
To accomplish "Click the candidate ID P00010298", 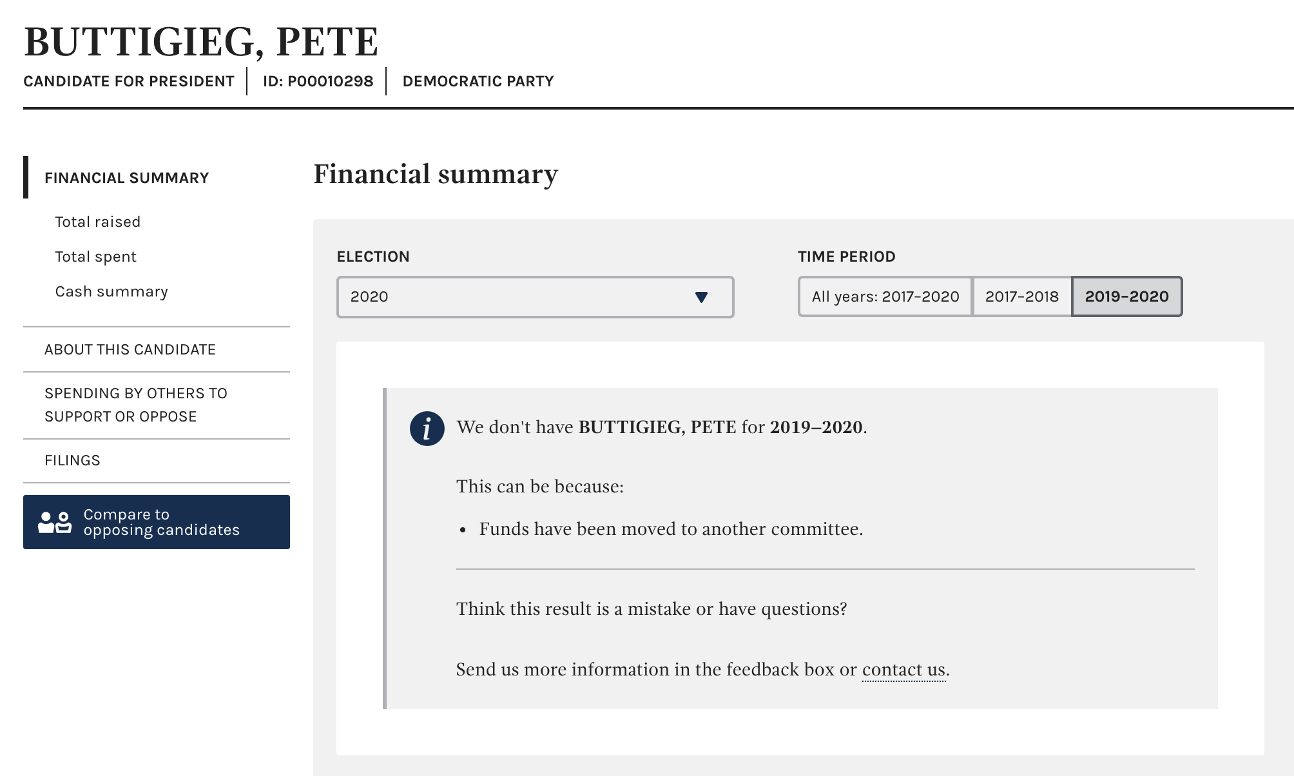I will [x=318, y=81].
